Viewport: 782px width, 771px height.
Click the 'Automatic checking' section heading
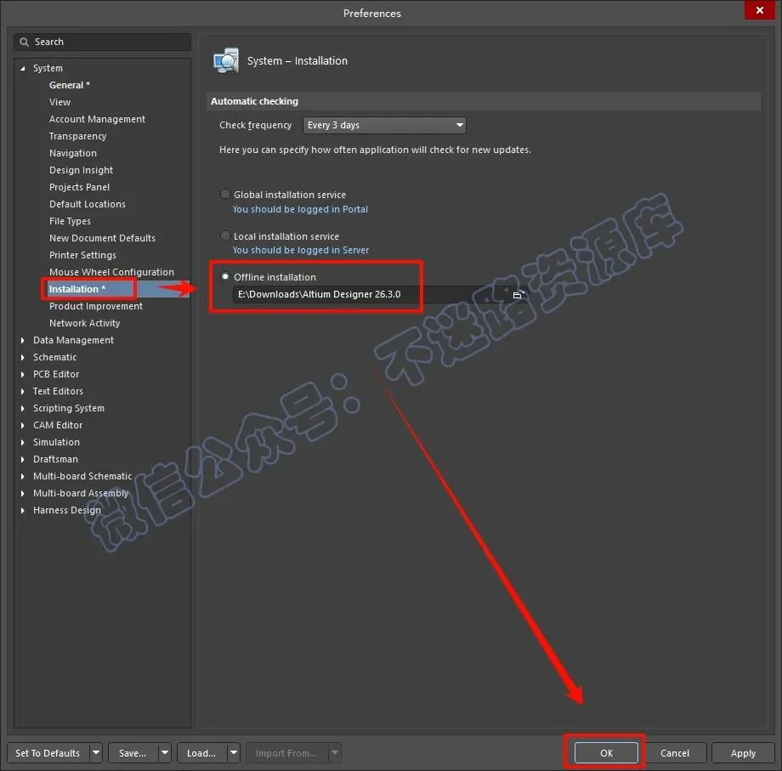coord(254,101)
